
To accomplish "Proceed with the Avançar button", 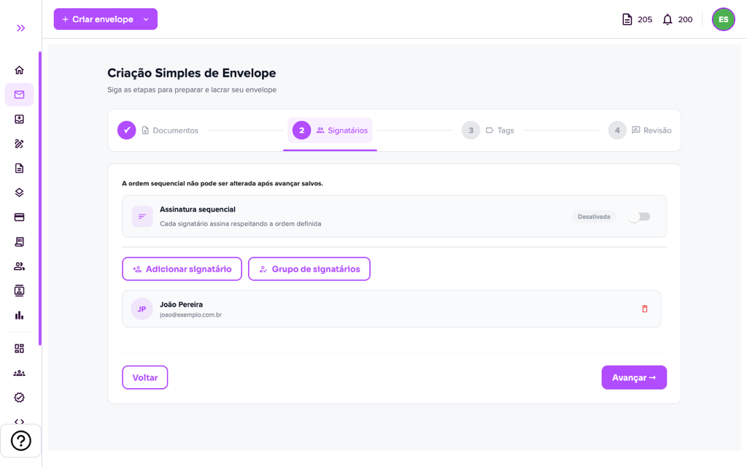I will 634,377.
